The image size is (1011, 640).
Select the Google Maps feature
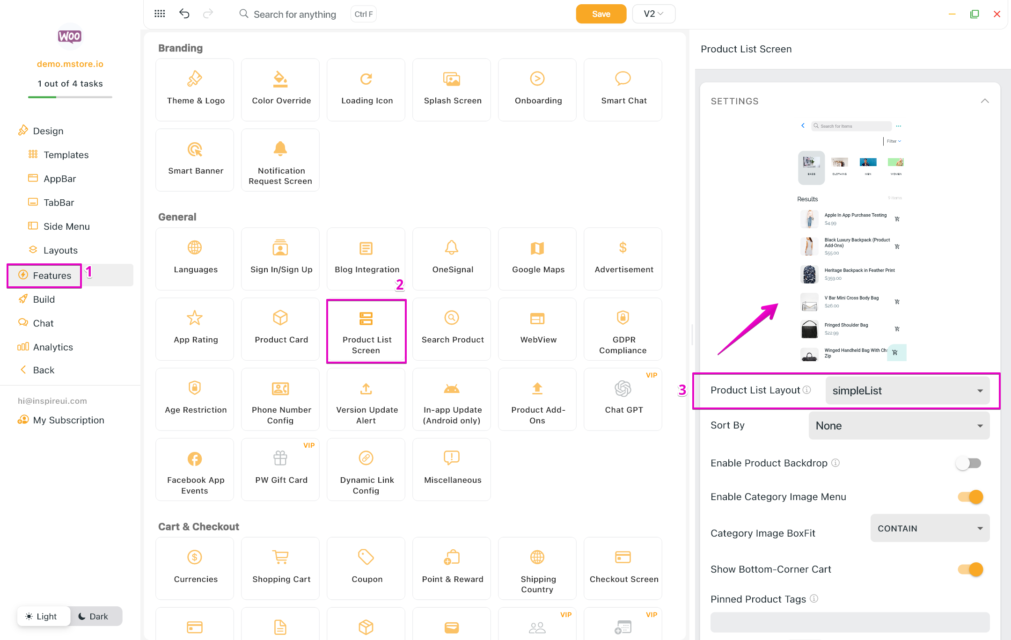[x=537, y=258]
